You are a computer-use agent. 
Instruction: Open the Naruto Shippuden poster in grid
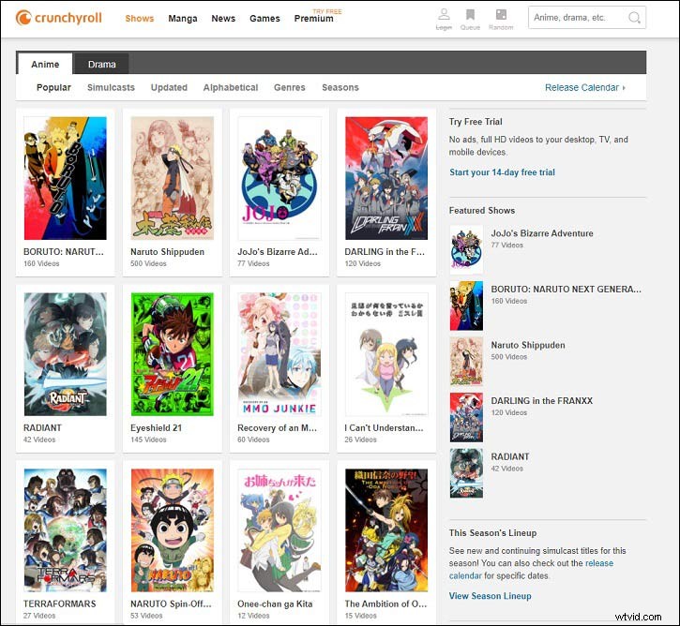pyautogui.click(x=173, y=178)
